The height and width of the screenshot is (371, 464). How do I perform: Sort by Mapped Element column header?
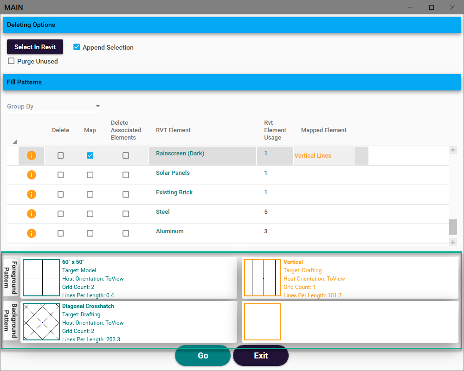pyautogui.click(x=324, y=130)
